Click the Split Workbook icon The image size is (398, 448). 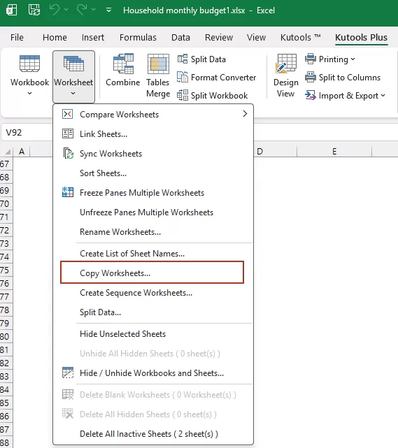182,95
